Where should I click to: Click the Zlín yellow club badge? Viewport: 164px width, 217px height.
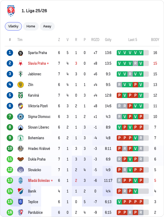click(x=21, y=85)
